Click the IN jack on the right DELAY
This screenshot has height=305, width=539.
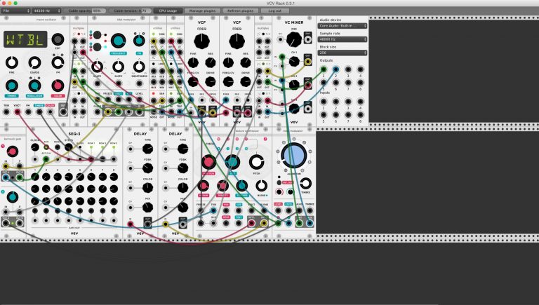point(166,224)
